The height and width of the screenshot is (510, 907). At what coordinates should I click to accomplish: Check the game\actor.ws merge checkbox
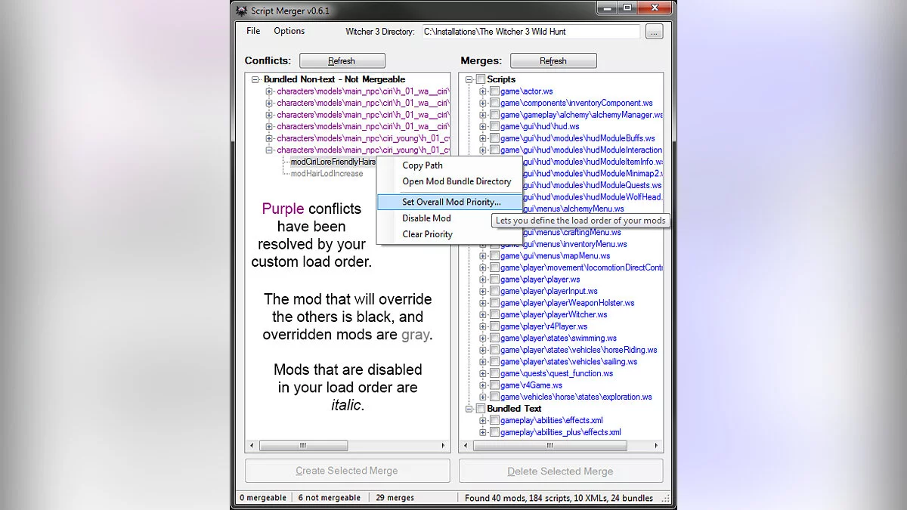click(x=494, y=91)
